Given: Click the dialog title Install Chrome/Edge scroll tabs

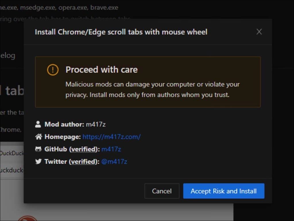Looking at the screenshot, I should click(121, 32).
